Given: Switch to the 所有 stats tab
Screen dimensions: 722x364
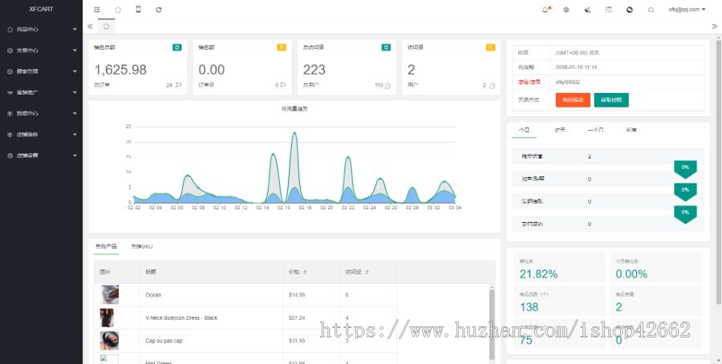Looking at the screenshot, I should 631,130.
